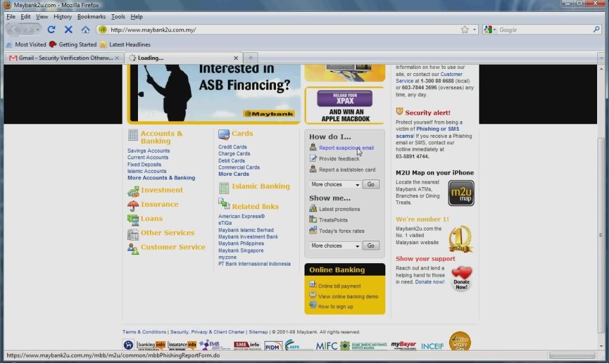The image size is (609, 363).
Task: Open Maybank Singapore related link
Action: 241,251
